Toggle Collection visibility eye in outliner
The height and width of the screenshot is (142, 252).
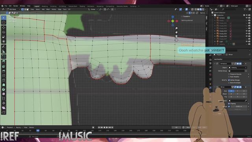point(247,15)
